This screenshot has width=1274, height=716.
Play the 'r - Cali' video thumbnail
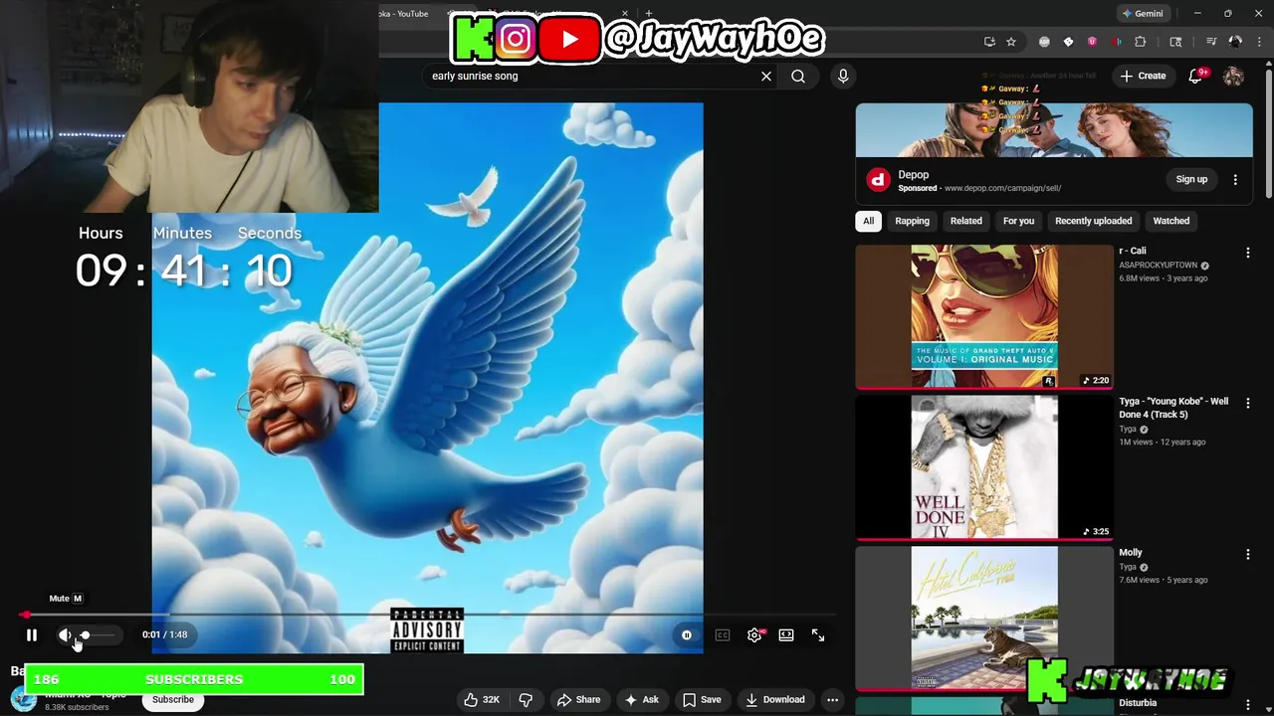[984, 316]
